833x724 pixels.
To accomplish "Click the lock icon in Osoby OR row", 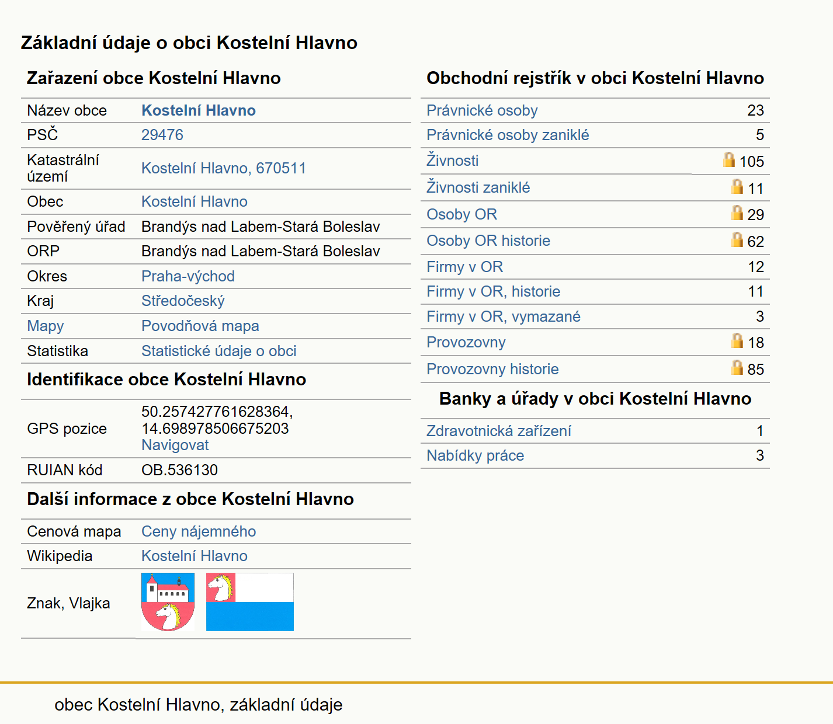I will [x=737, y=213].
